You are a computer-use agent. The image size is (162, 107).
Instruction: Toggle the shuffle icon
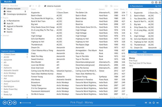157,103
